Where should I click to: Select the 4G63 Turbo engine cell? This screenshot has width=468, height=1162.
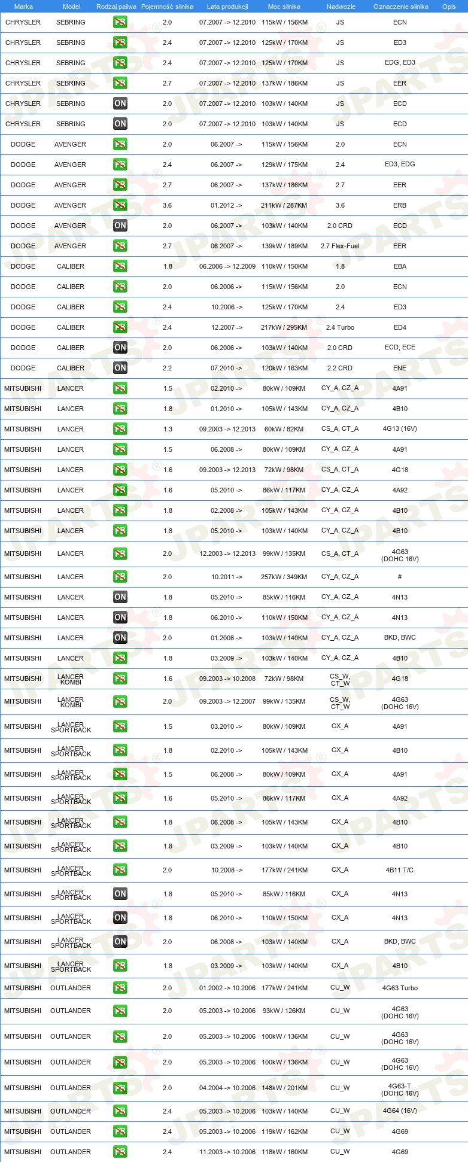coord(400,988)
